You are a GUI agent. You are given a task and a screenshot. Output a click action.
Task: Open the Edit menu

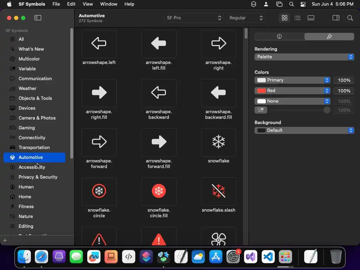click(71, 4)
